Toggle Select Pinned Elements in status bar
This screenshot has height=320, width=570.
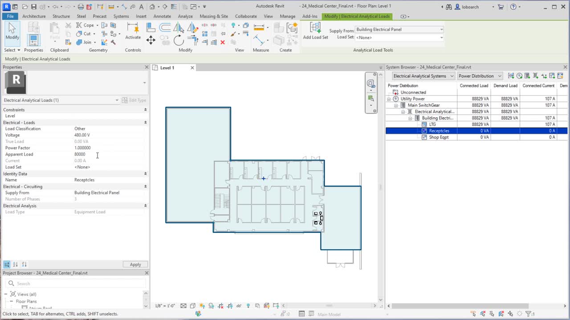pyautogui.click(x=492, y=314)
